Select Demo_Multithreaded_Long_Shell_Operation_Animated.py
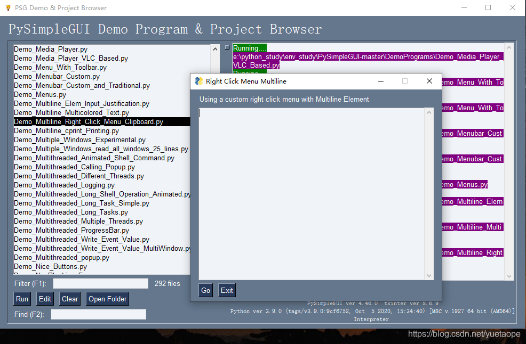This screenshot has width=526, height=344. (102, 194)
